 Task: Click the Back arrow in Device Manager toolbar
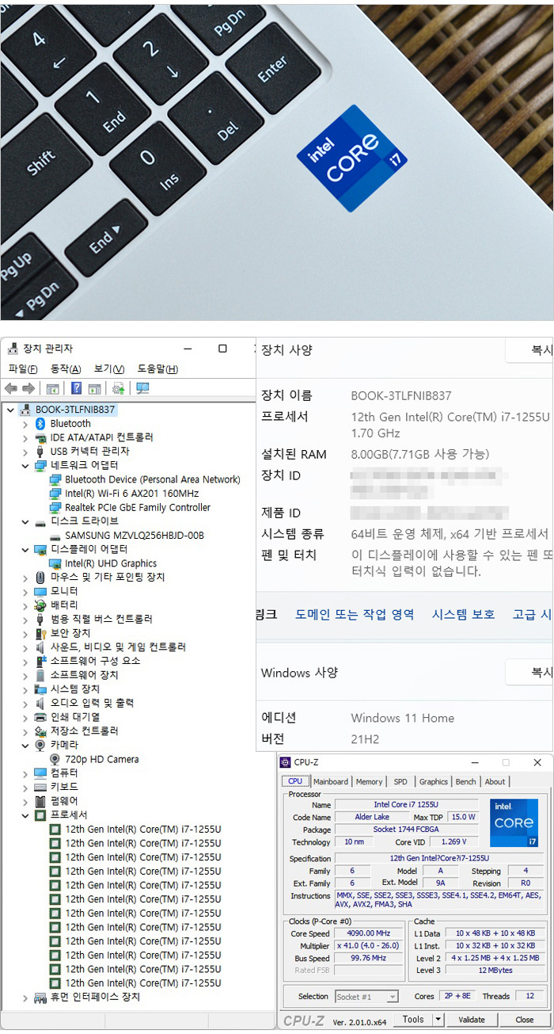tap(11, 388)
